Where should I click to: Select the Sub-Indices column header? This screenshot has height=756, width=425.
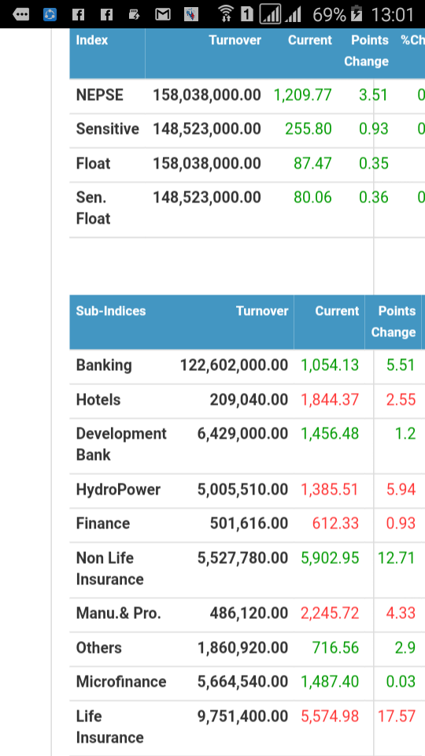coord(111,311)
